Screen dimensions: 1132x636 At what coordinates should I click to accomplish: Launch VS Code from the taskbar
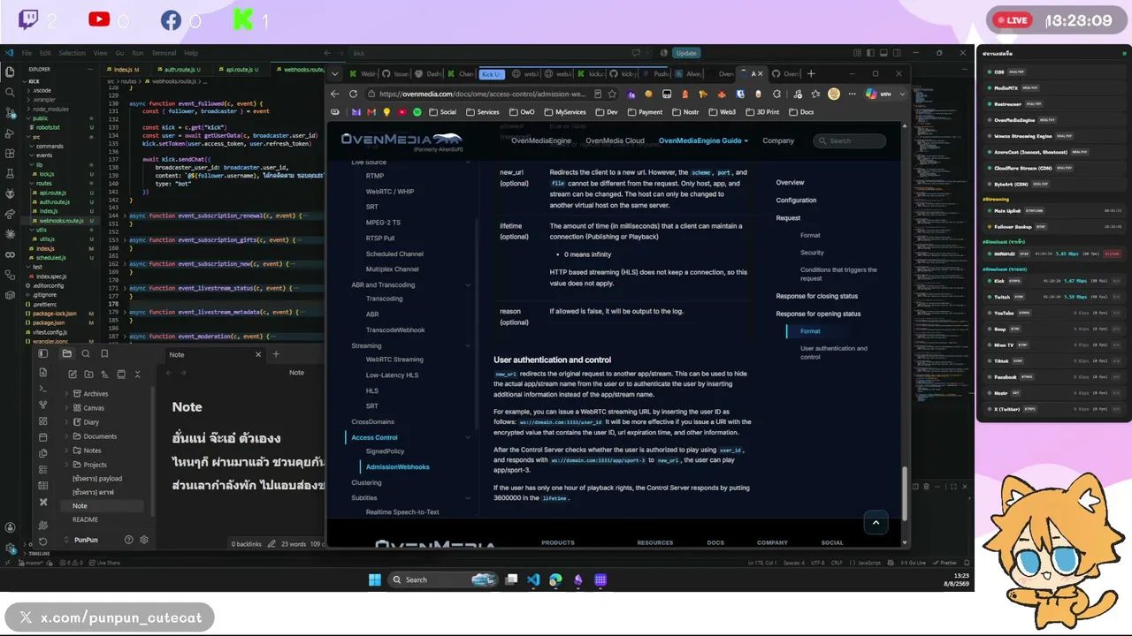coord(533,579)
